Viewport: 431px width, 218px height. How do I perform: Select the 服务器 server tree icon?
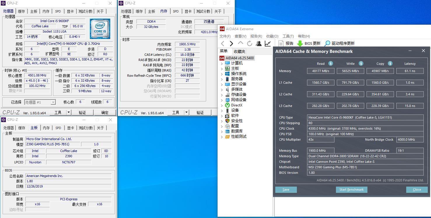coord(227,79)
